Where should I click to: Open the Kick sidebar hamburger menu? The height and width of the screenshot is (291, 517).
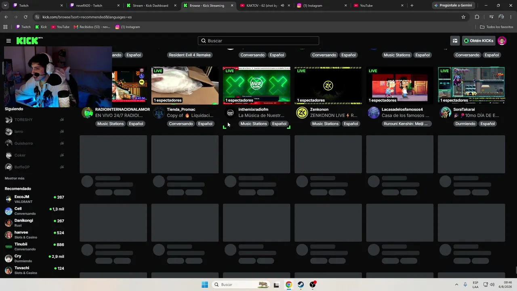(x=8, y=41)
